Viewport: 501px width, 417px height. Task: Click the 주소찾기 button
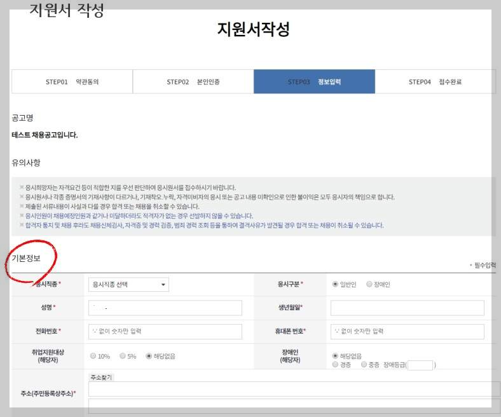tap(101, 378)
